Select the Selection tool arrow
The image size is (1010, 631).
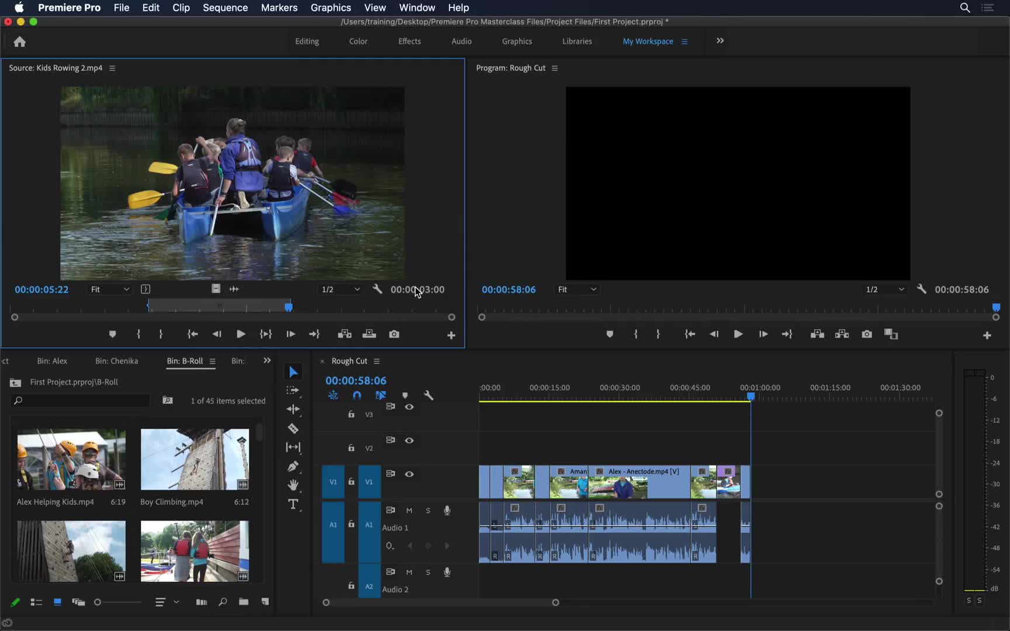[293, 372]
